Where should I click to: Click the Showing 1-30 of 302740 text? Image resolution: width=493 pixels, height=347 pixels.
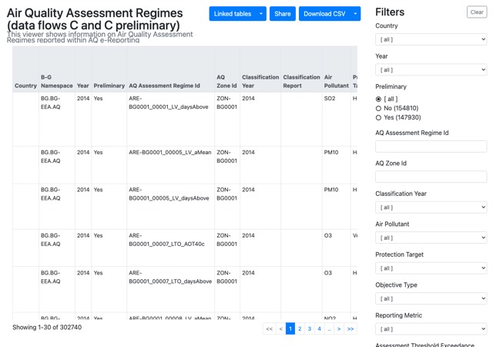[47, 327]
